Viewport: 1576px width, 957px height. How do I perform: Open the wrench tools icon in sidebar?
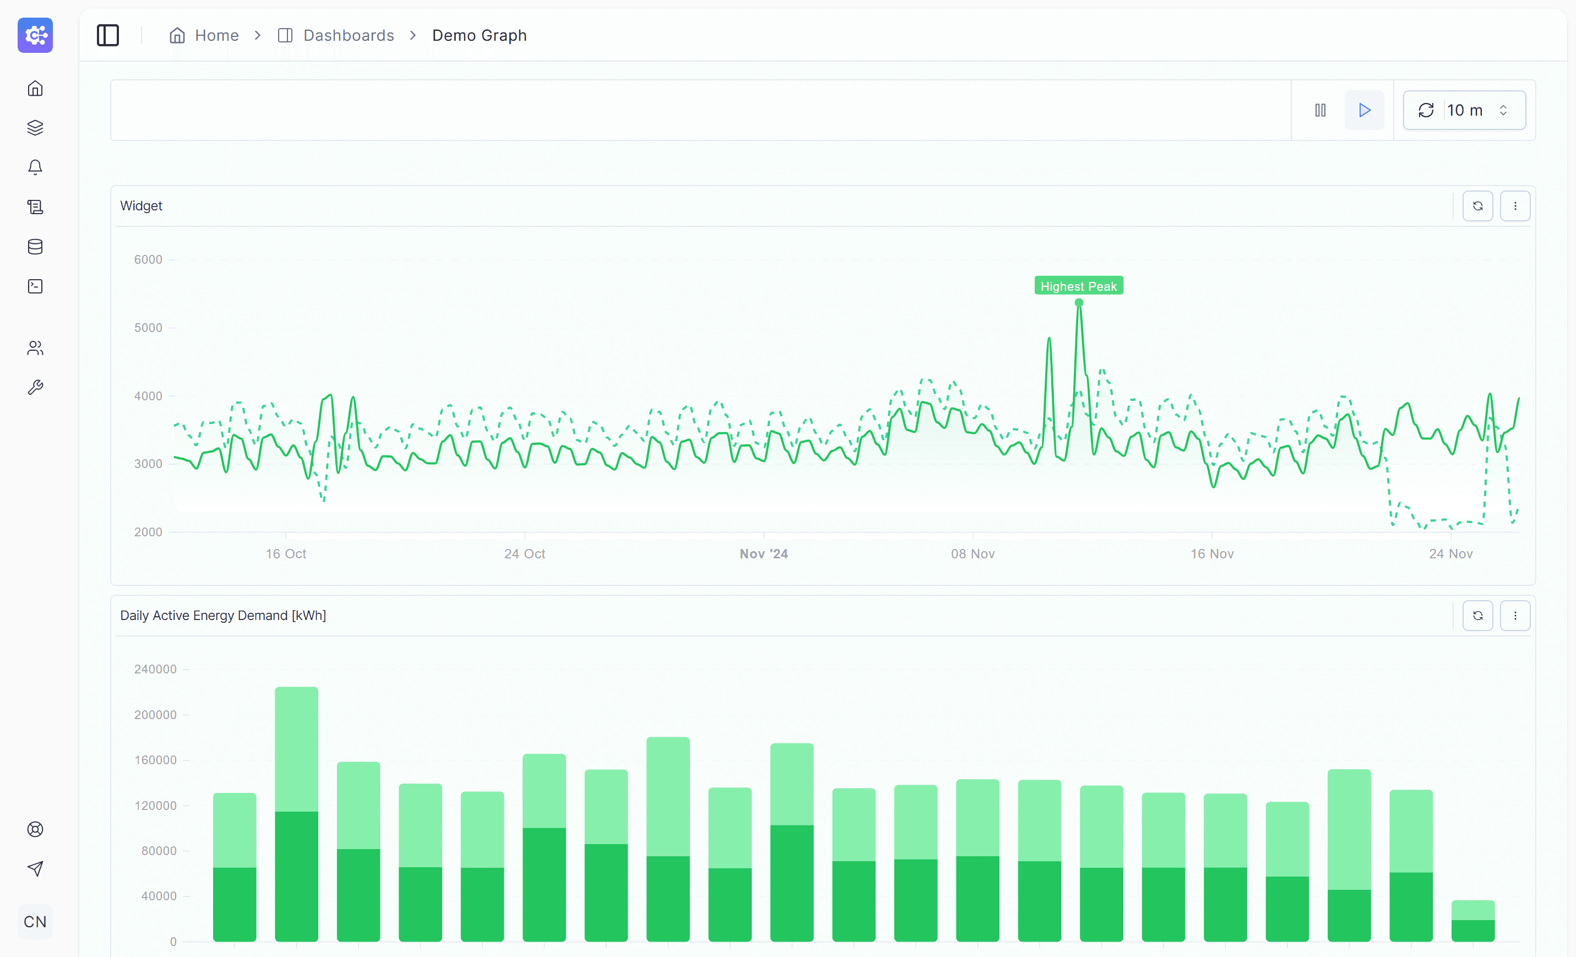(35, 388)
